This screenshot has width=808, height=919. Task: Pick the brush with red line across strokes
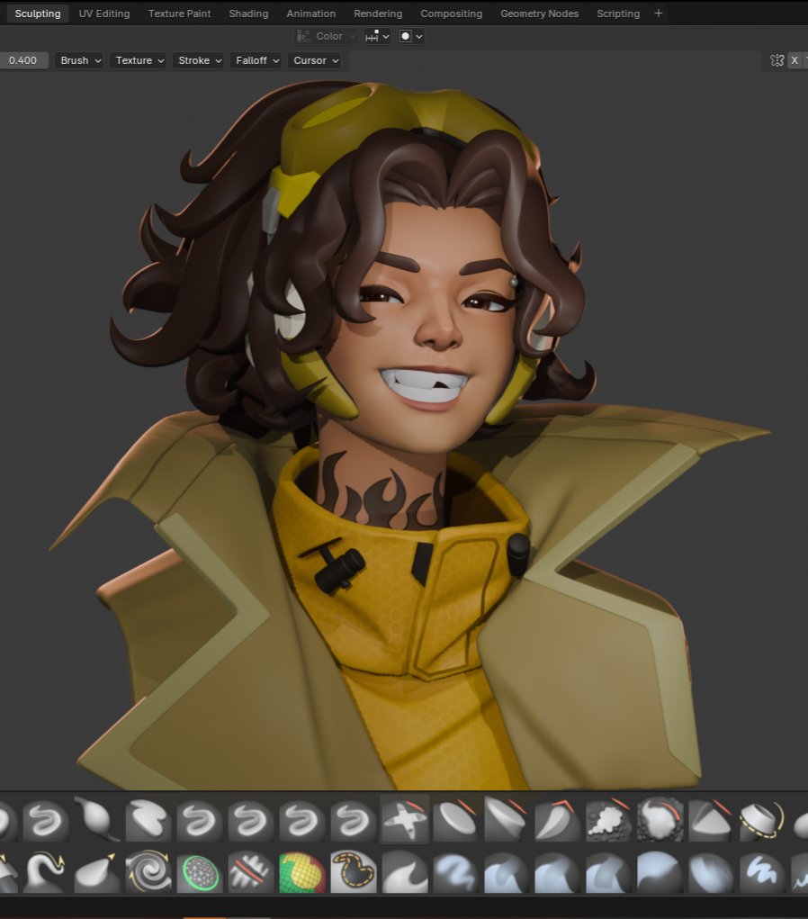(250, 871)
